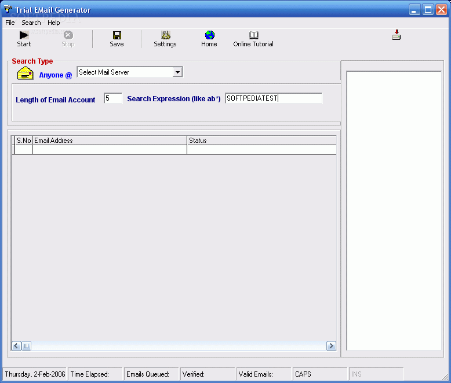Click the Status column header
451x383 pixels.
click(262, 141)
